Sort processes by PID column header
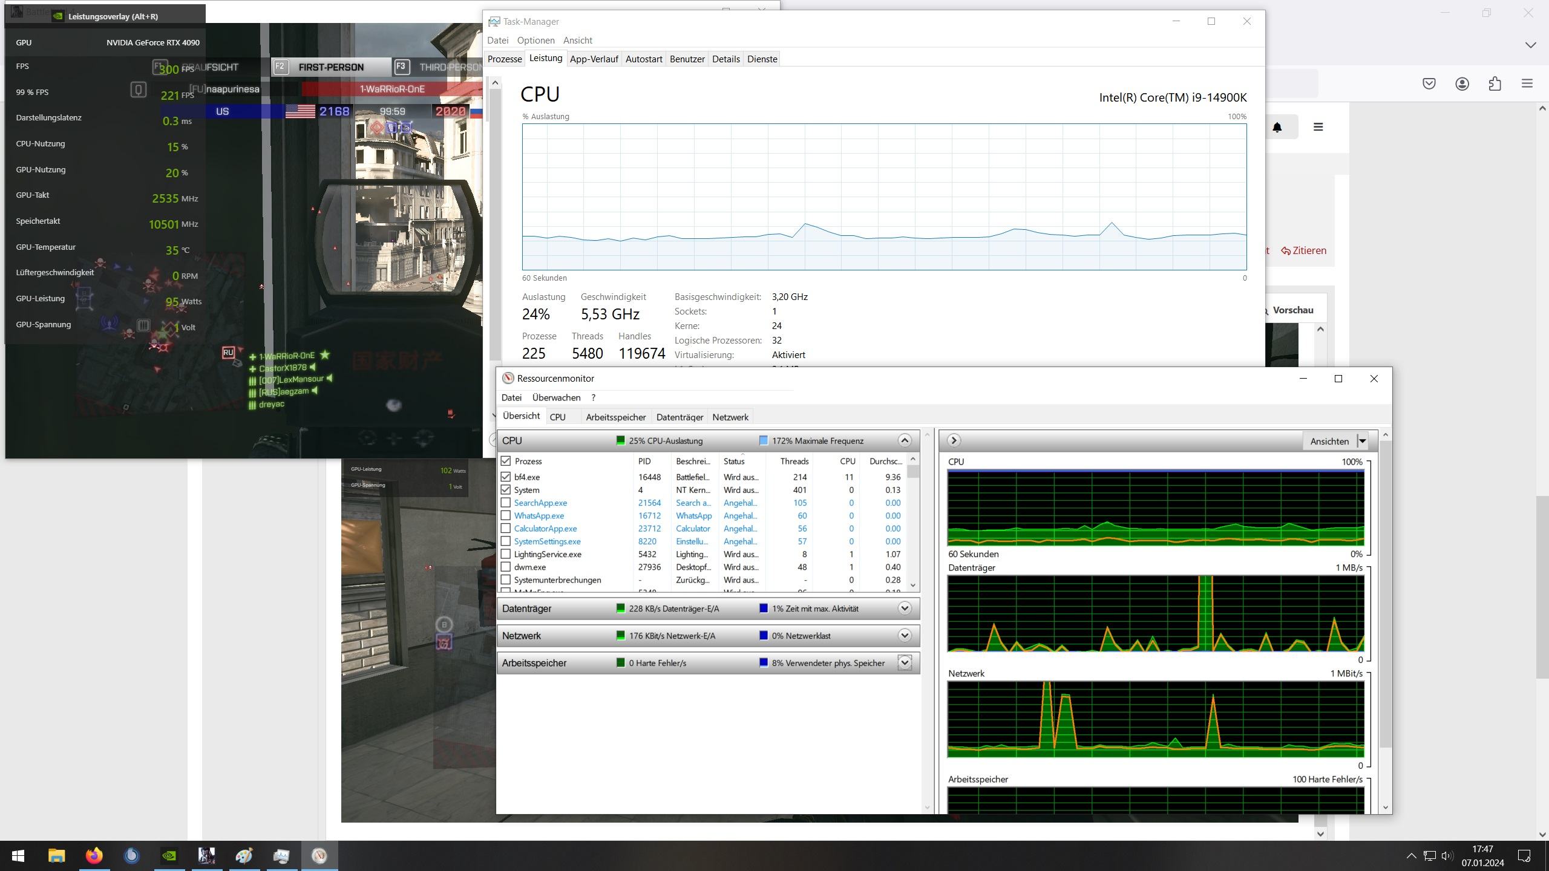This screenshot has height=871, width=1549. tap(644, 461)
